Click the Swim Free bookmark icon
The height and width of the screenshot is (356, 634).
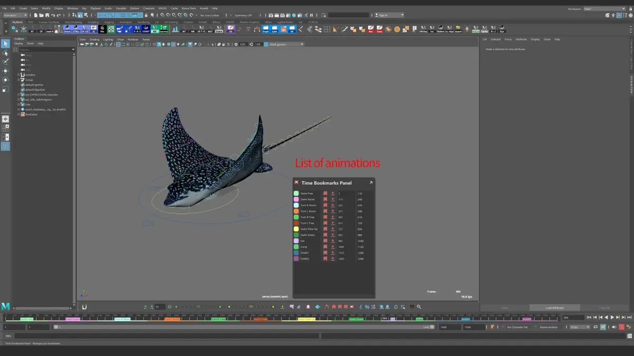pyautogui.click(x=325, y=194)
